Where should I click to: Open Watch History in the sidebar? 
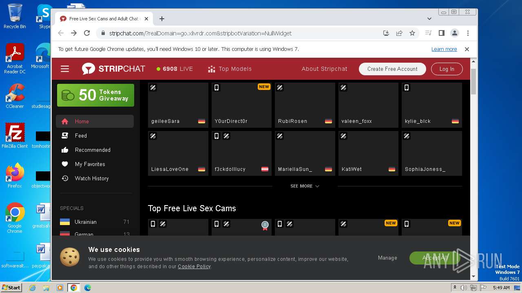pyautogui.click(x=95, y=178)
